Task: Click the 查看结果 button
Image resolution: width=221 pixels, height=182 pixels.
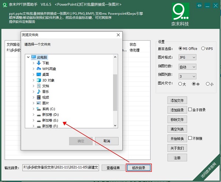Action: pos(113,168)
